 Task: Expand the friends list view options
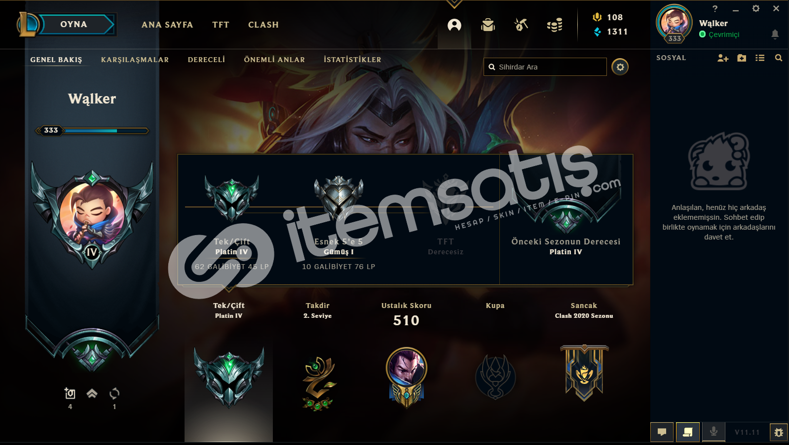760,58
